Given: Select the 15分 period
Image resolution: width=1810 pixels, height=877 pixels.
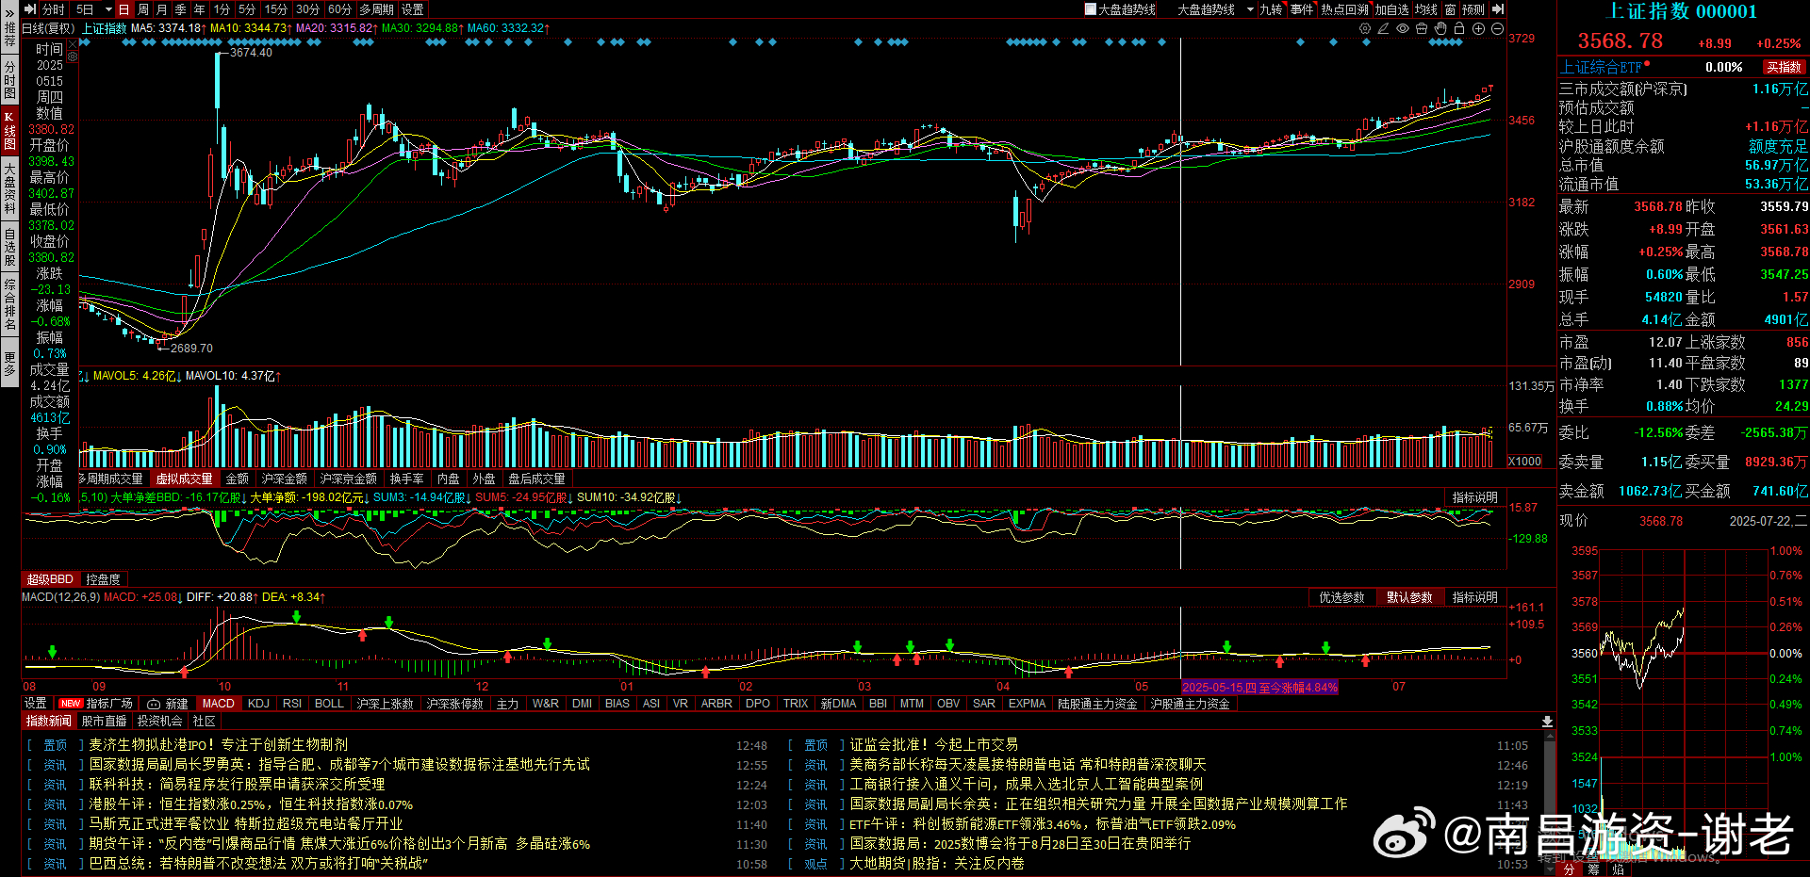Looking at the screenshot, I should click(275, 9).
